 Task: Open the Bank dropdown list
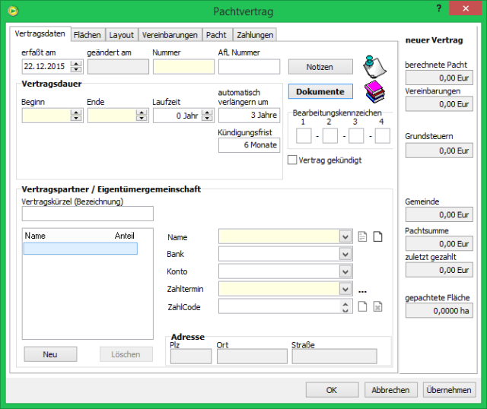[345, 255]
